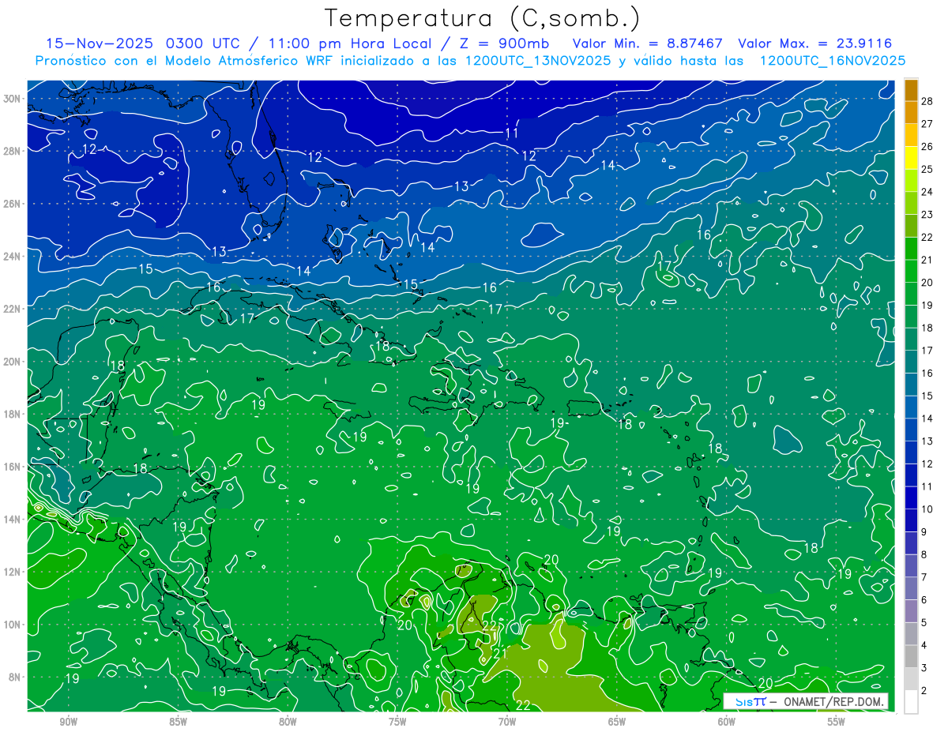Click legend value 28 on the color bar
Screen dimensions: 948x732
tap(927, 100)
